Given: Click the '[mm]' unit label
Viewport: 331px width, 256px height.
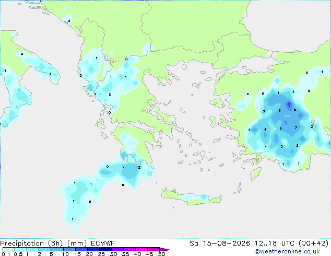Looking at the screenshot, I should tap(77, 243).
